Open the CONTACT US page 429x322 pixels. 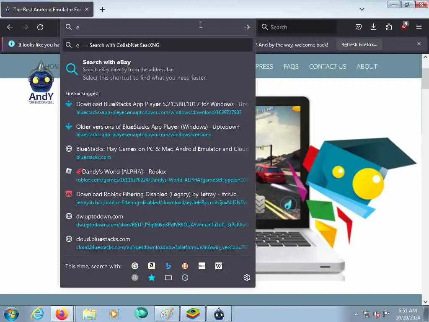point(328,67)
